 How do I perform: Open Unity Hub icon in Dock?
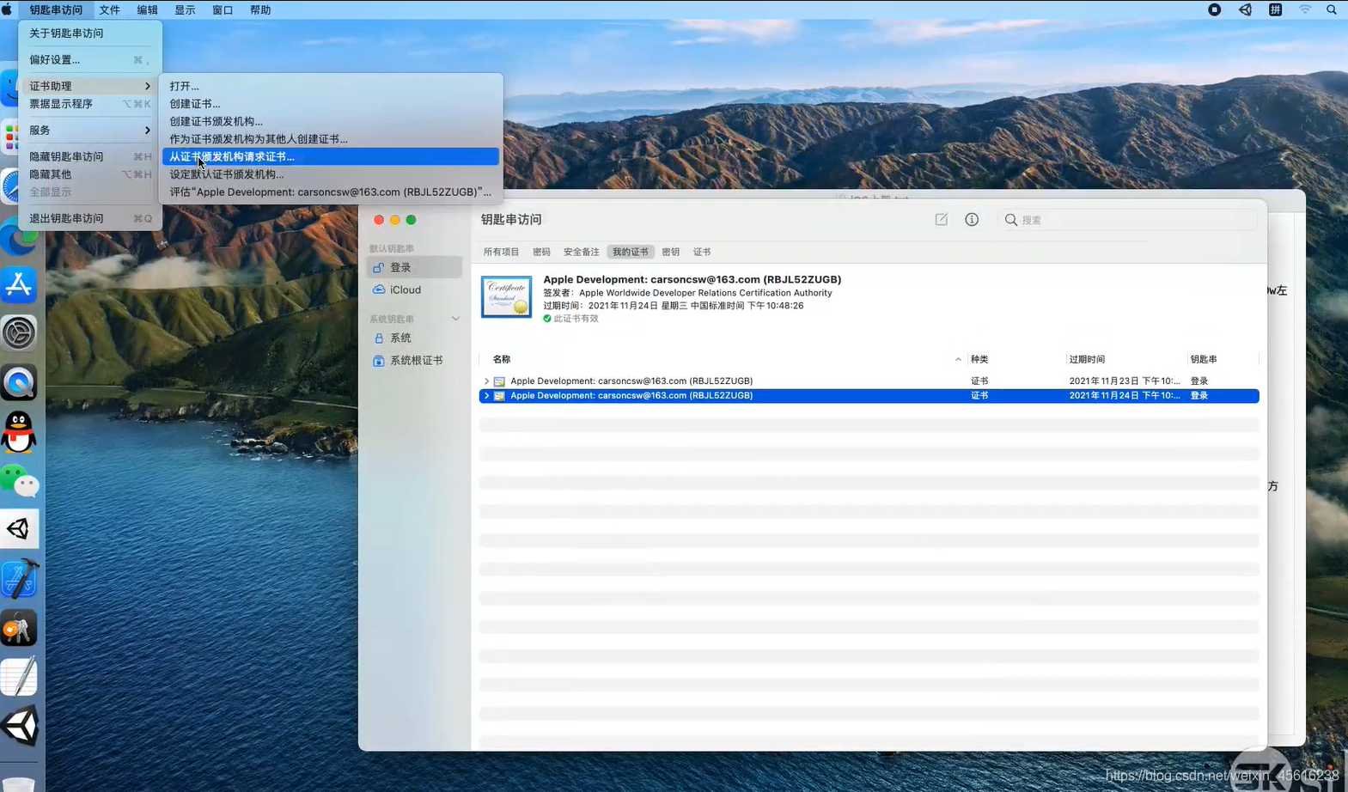[19, 529]
